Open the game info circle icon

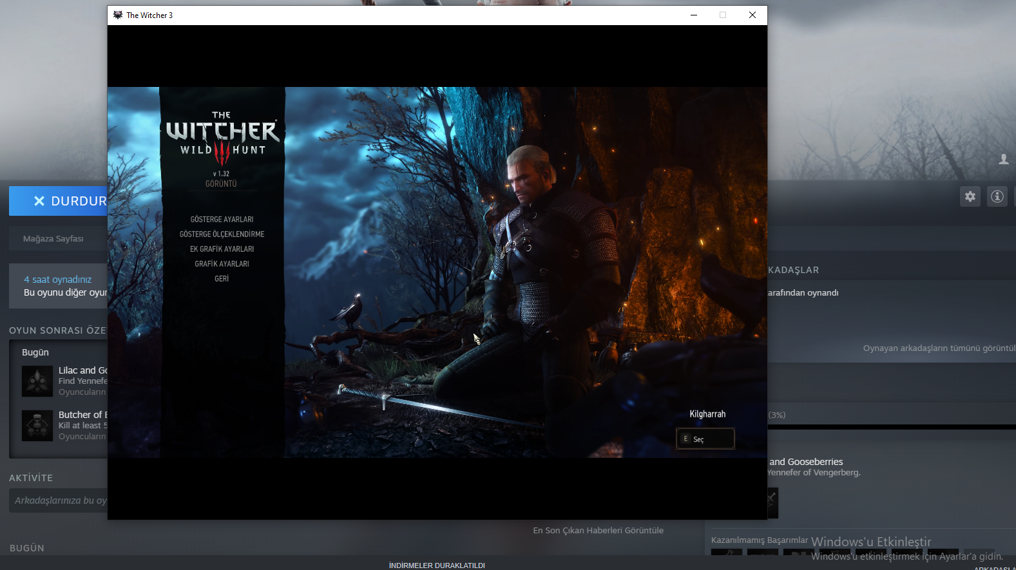tap(997, 196)
